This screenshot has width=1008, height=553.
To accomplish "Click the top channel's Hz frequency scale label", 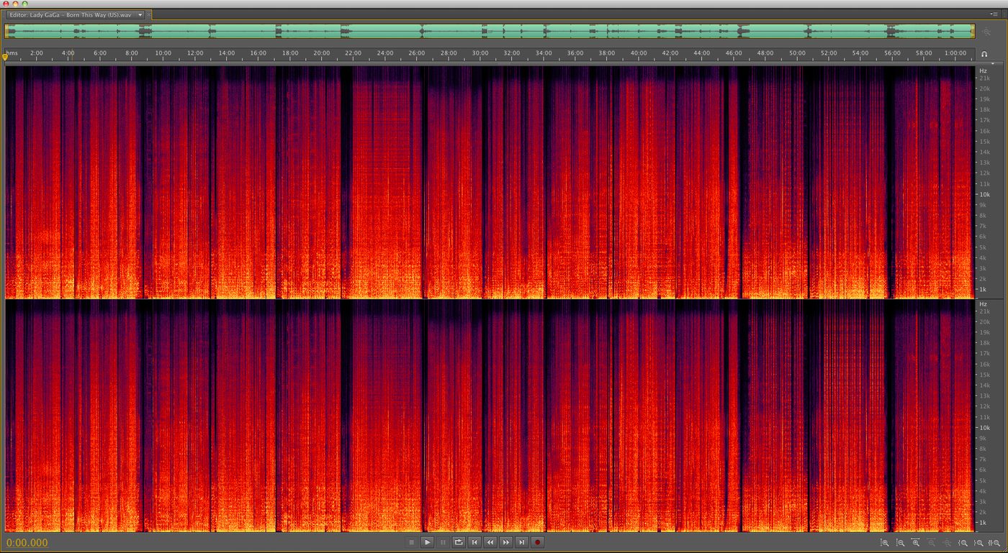I will pos(983,70).
